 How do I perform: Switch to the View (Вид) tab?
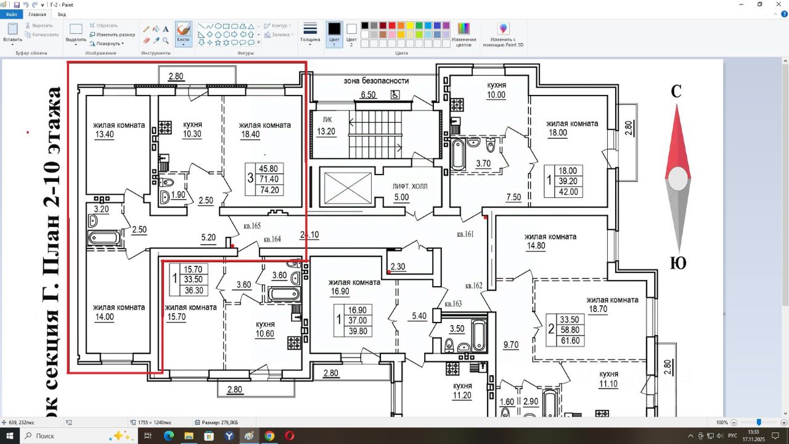(x=62, y=14)
